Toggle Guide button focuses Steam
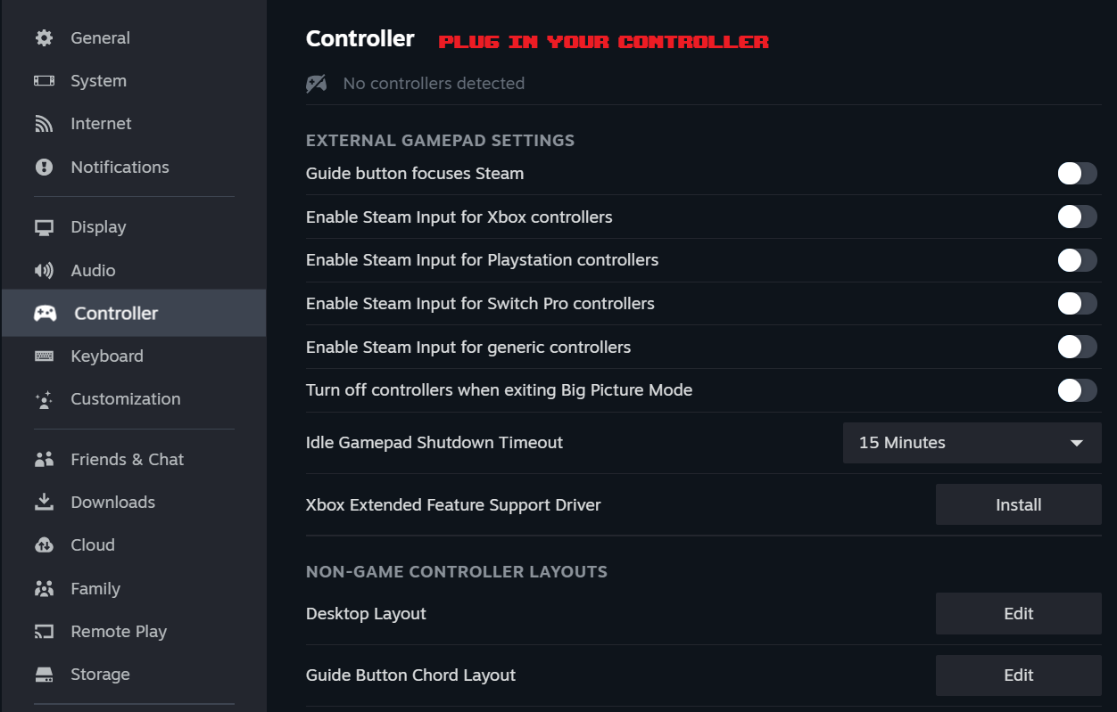The height and width of the screenshot is (712, 1117). click(x=1077, y=174)
